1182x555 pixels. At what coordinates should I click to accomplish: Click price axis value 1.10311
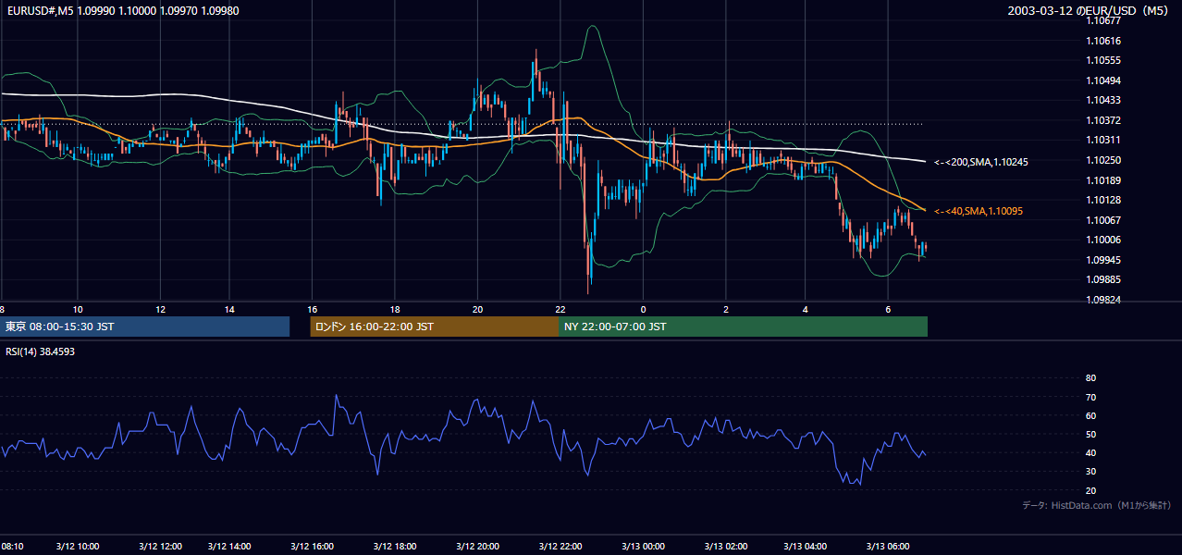click(x=1102, y=140)
